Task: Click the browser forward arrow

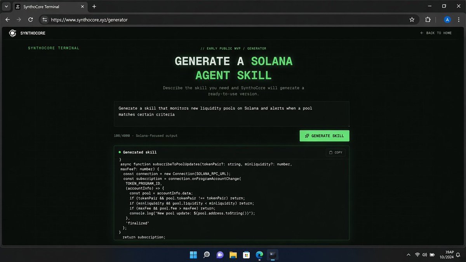Action: pos(19,19)
